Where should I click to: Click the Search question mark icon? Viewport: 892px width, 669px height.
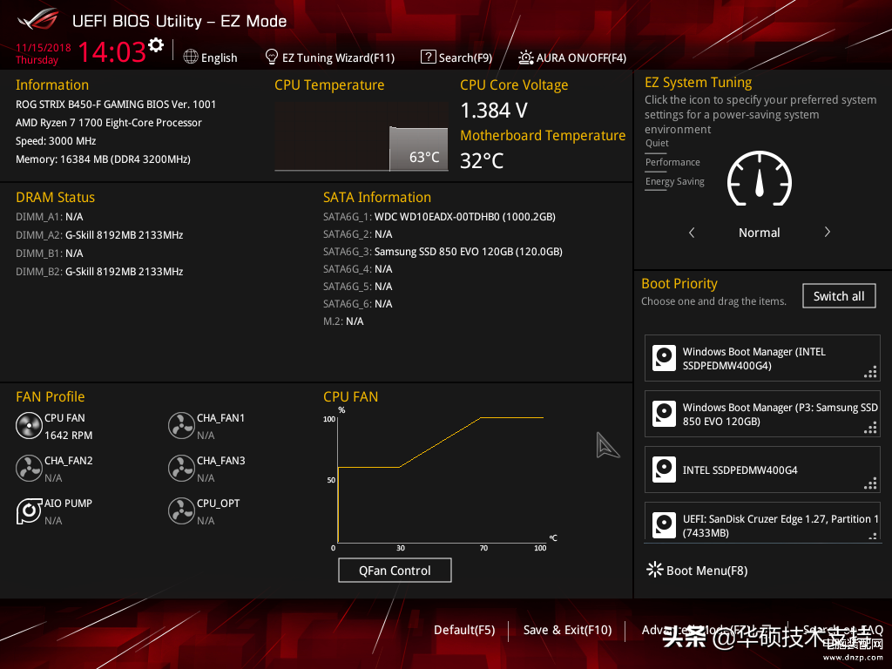click(428, 57)
